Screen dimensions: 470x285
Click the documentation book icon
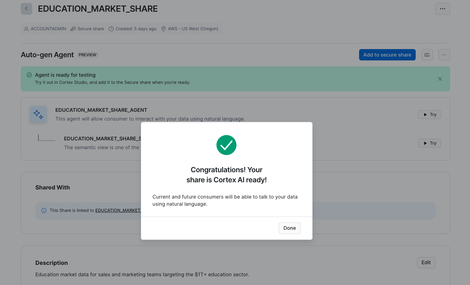pyautogui.click(x=427, y=55)
